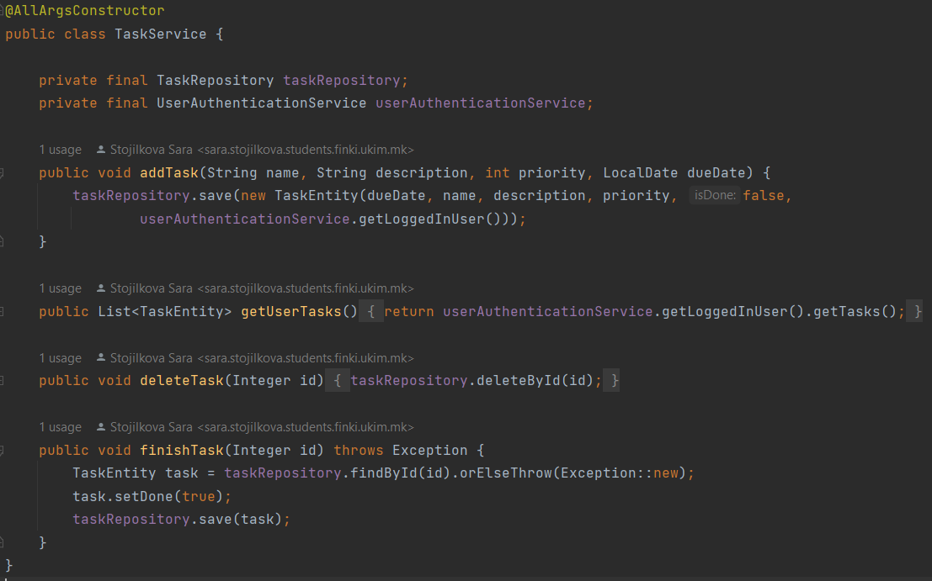Expand the folded getUserTasks method body
Viewport: 932px width, 581px height.
point(370,312)
